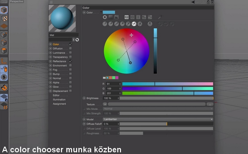Click the Texture browse button with ellipsis
The width and height of the screenshot is (248, 154).
click(210, 104)
